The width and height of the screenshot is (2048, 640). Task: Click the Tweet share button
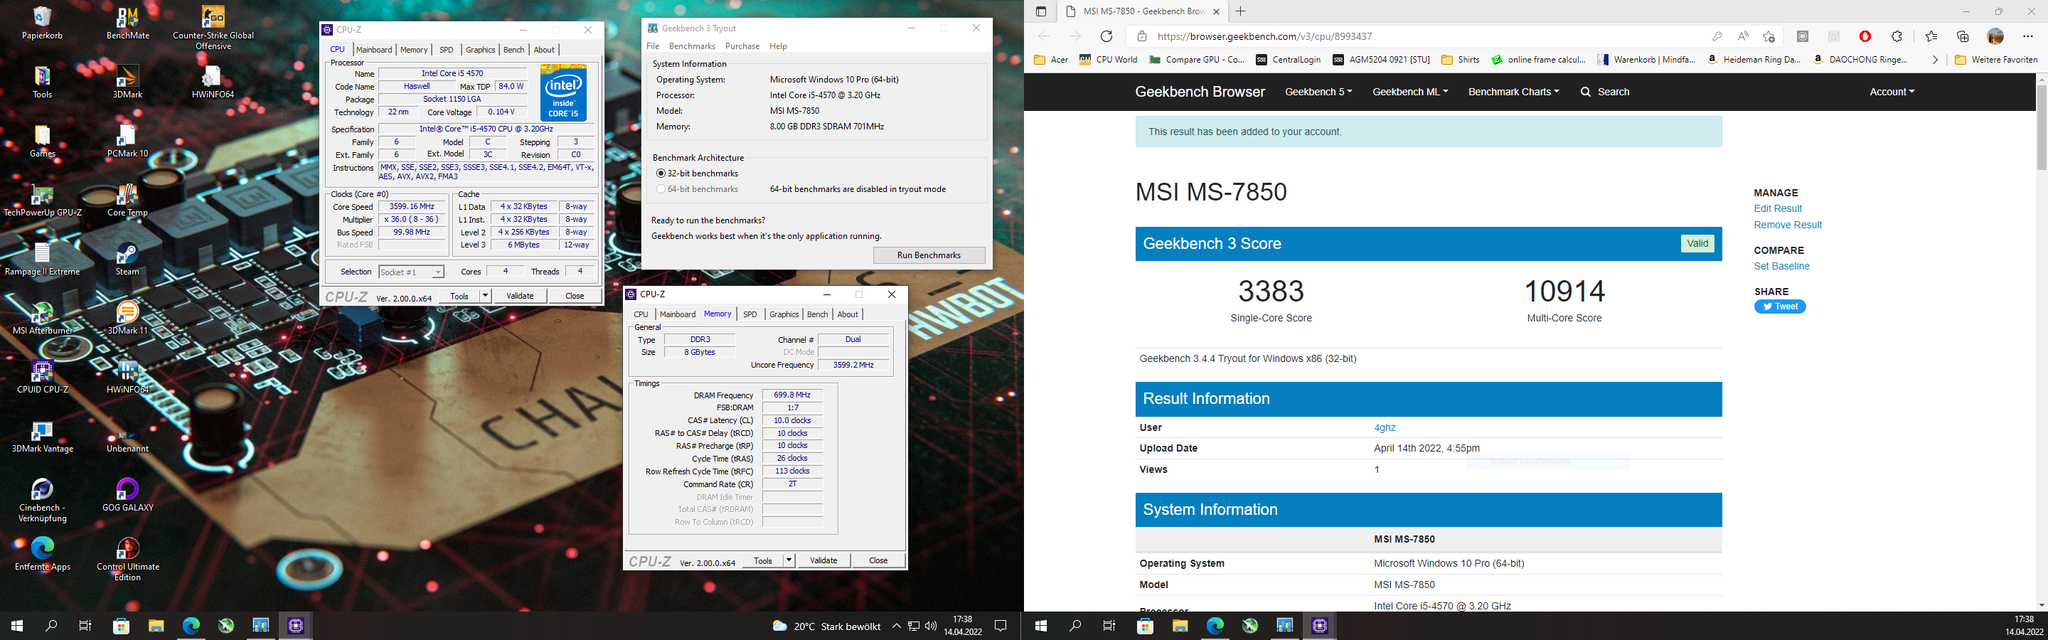1779,307
